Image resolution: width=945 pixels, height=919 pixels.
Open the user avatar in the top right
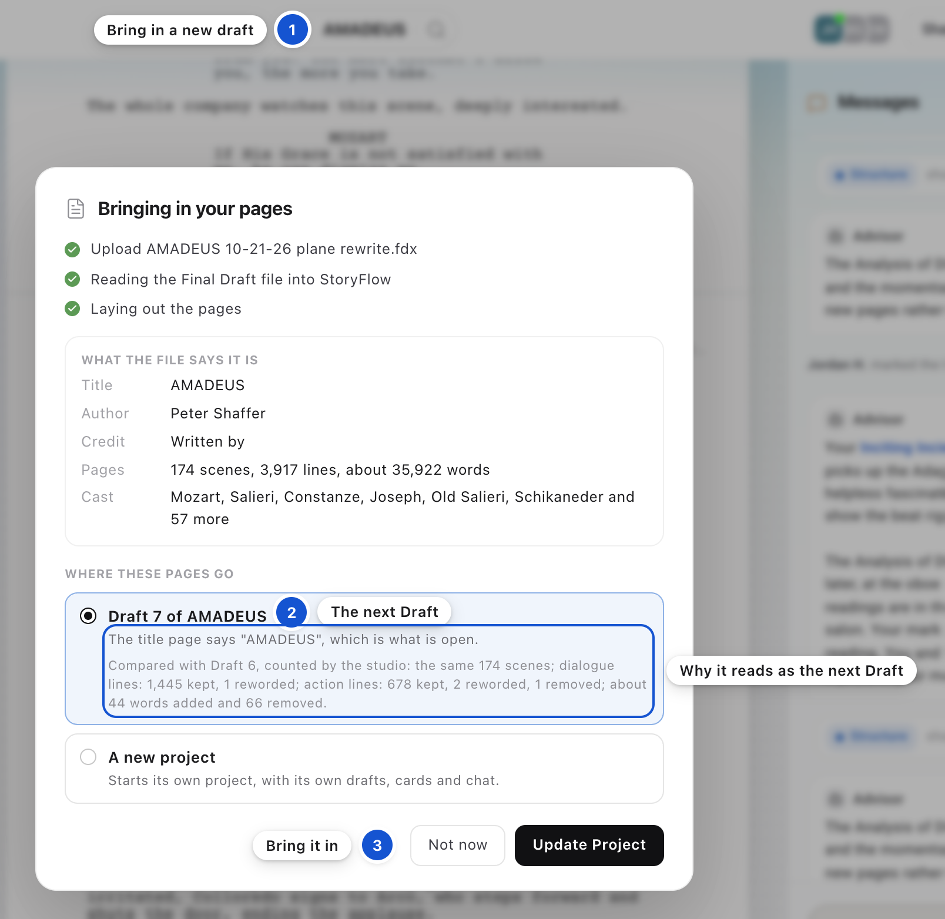pos(829,29)
